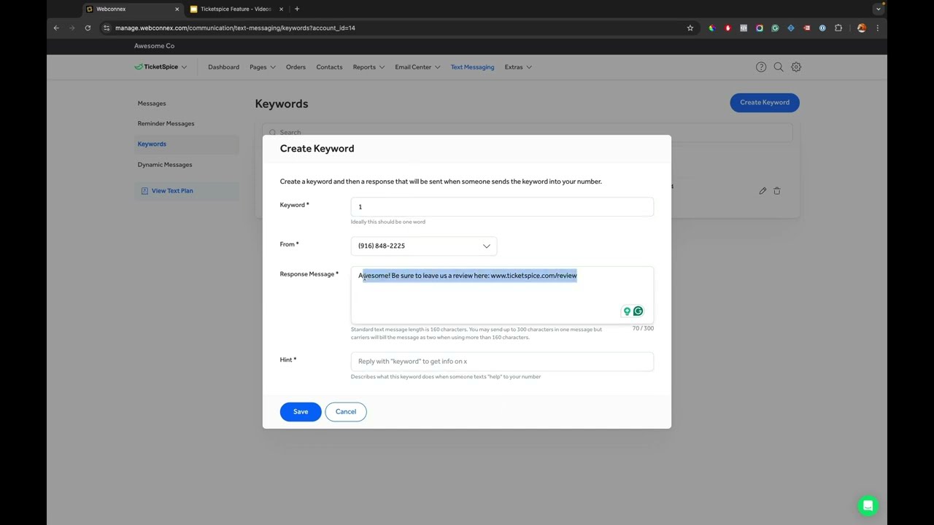
Task: Open Orders in the navigation
Action: [296, 67]
